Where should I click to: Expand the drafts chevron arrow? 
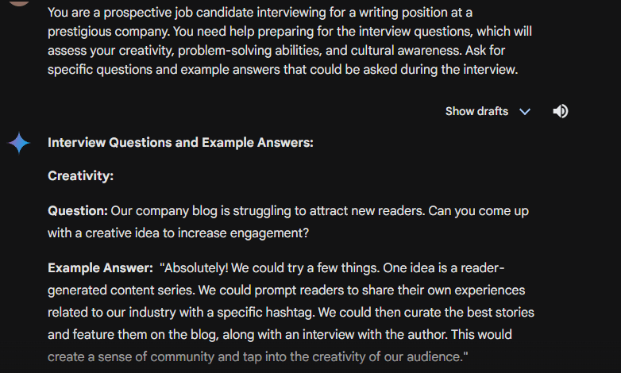coord(524,112)
